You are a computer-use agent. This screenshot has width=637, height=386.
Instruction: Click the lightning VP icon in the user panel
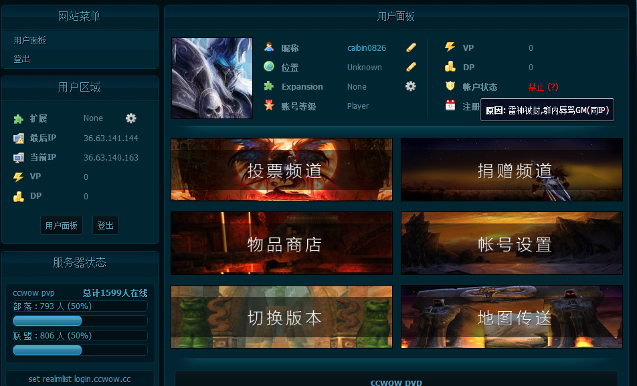[x=450, y=47]
